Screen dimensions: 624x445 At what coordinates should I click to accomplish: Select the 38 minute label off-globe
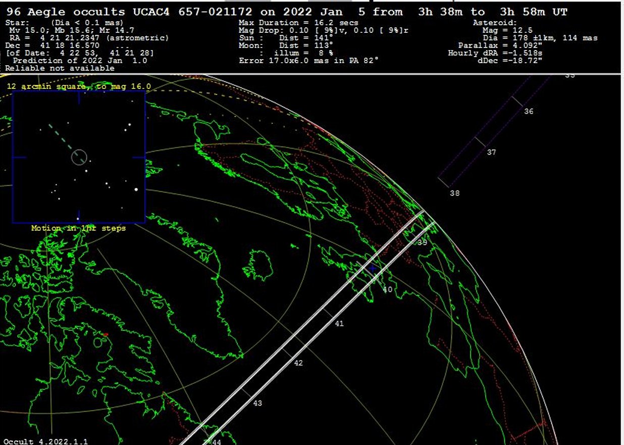tap(454, 193)
